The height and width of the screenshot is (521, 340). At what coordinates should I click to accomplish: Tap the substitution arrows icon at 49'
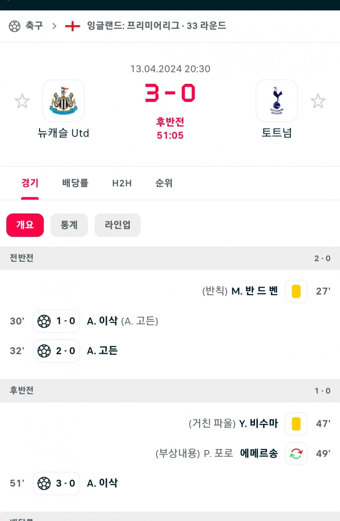296,454
